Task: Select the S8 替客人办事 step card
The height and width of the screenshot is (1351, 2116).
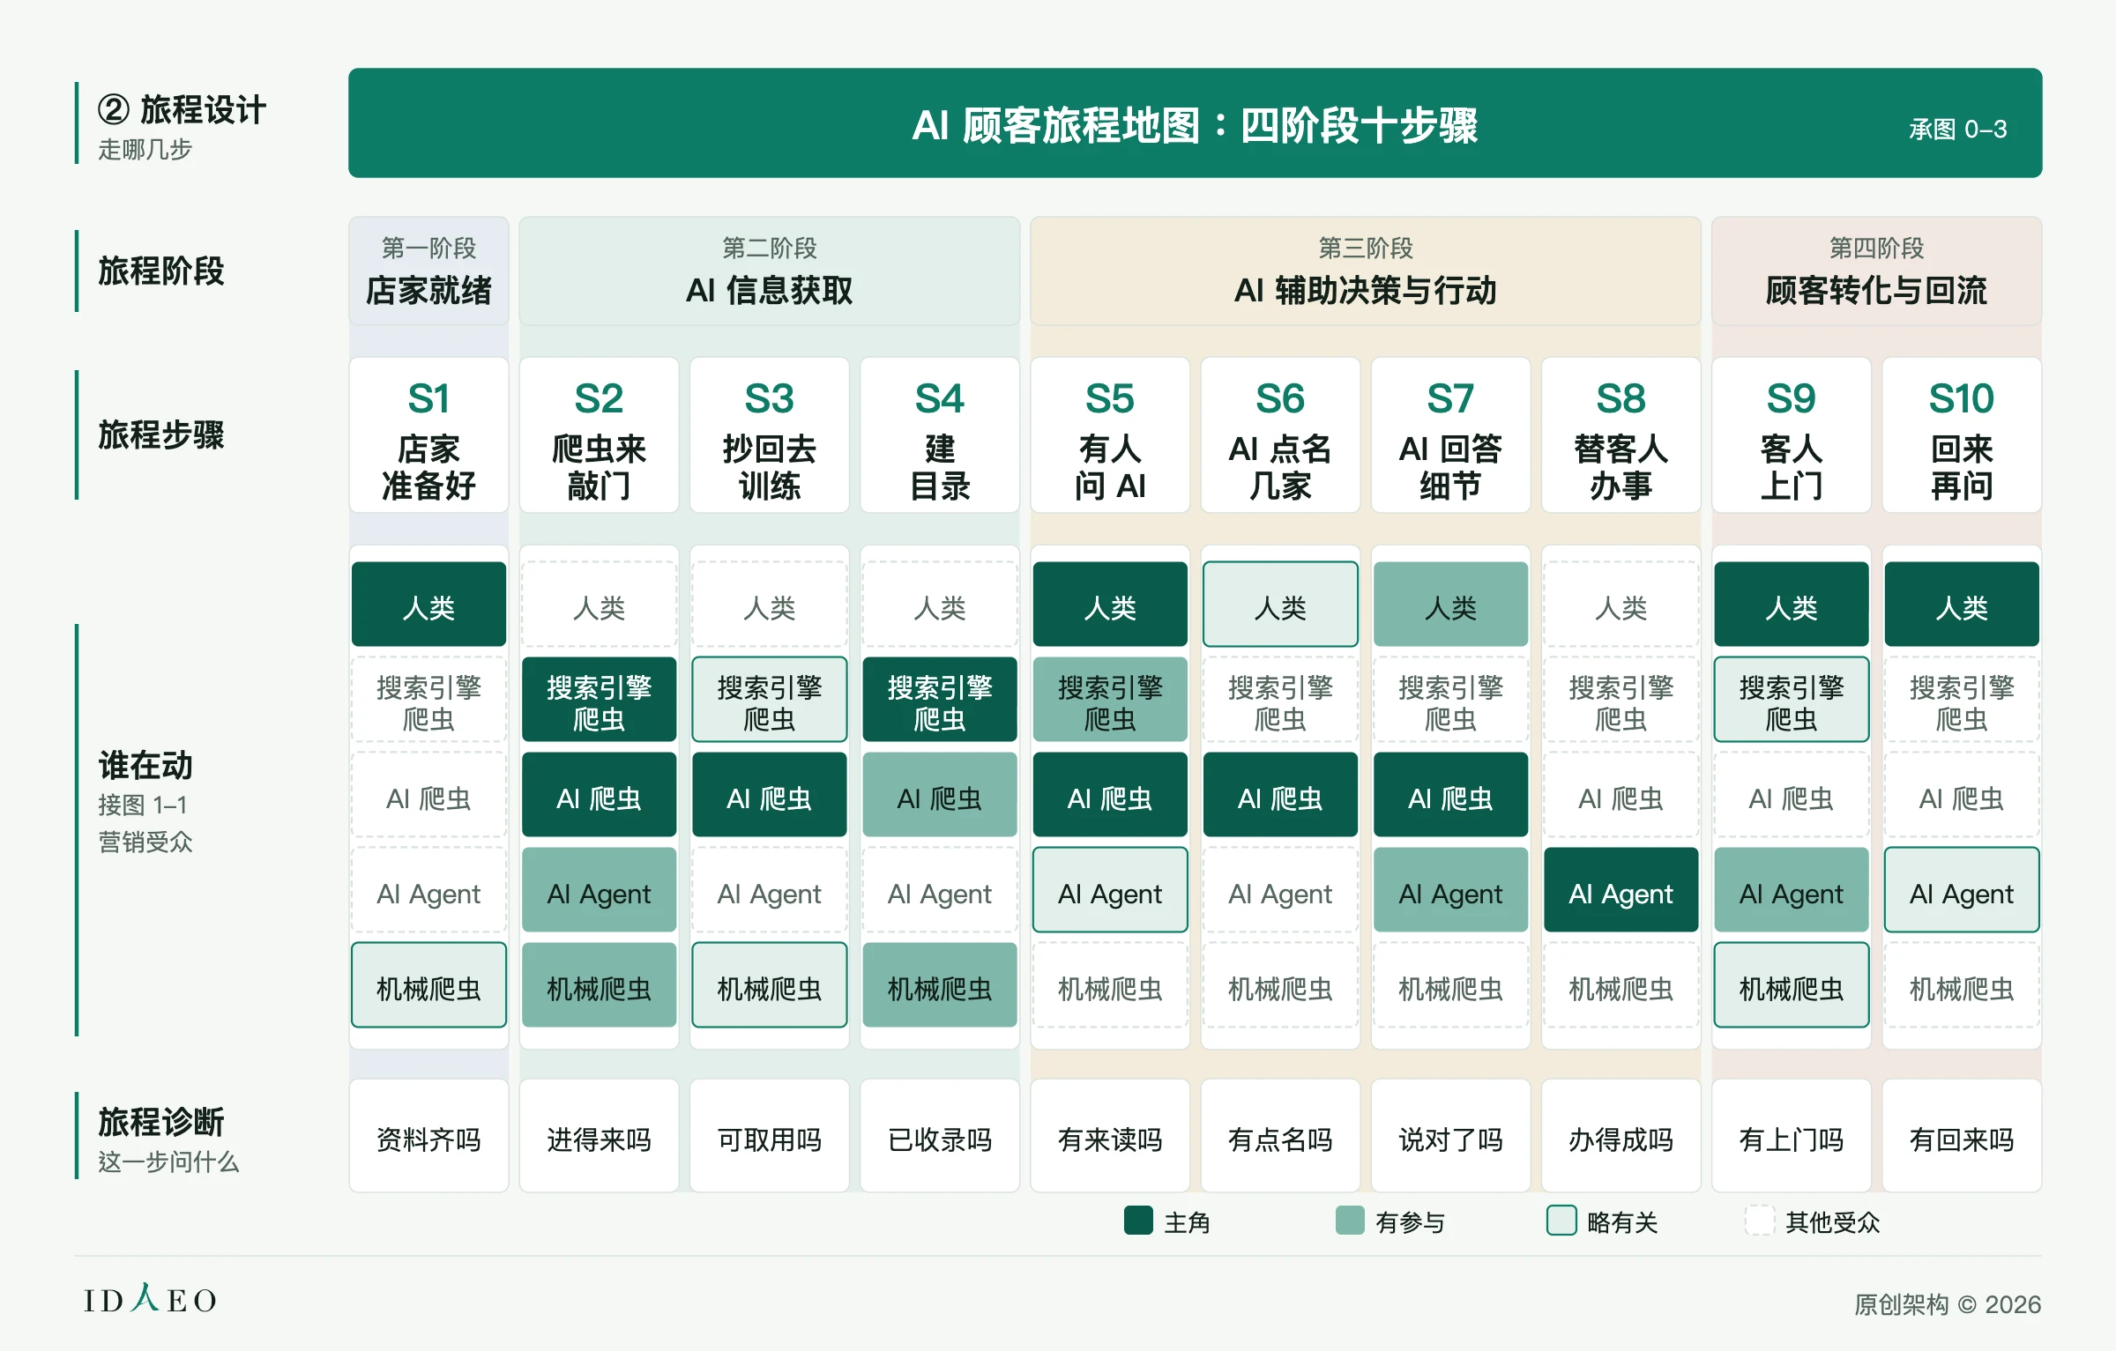Action: (1621, 434)
